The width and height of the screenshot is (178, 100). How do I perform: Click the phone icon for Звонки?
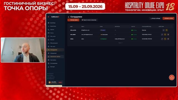click(49, 30)
